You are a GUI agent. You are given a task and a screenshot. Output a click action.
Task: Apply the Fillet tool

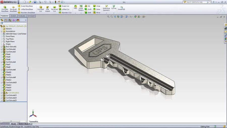[x=75, y=7]
